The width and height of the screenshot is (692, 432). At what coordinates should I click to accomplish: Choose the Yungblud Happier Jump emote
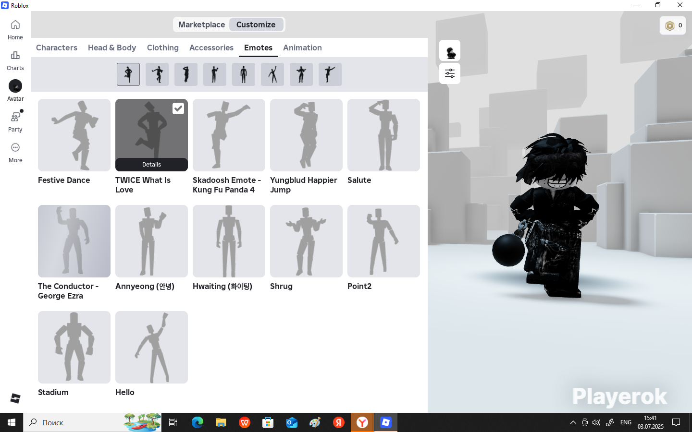coord(306,135)
